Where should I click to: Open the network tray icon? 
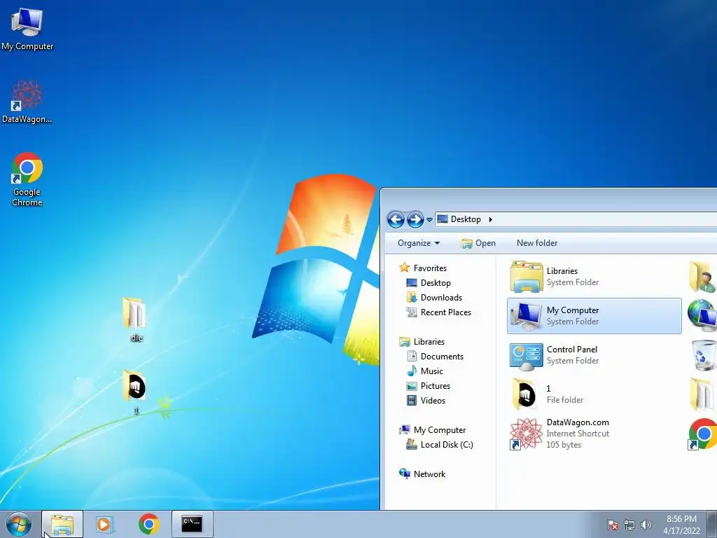(629, 525)
